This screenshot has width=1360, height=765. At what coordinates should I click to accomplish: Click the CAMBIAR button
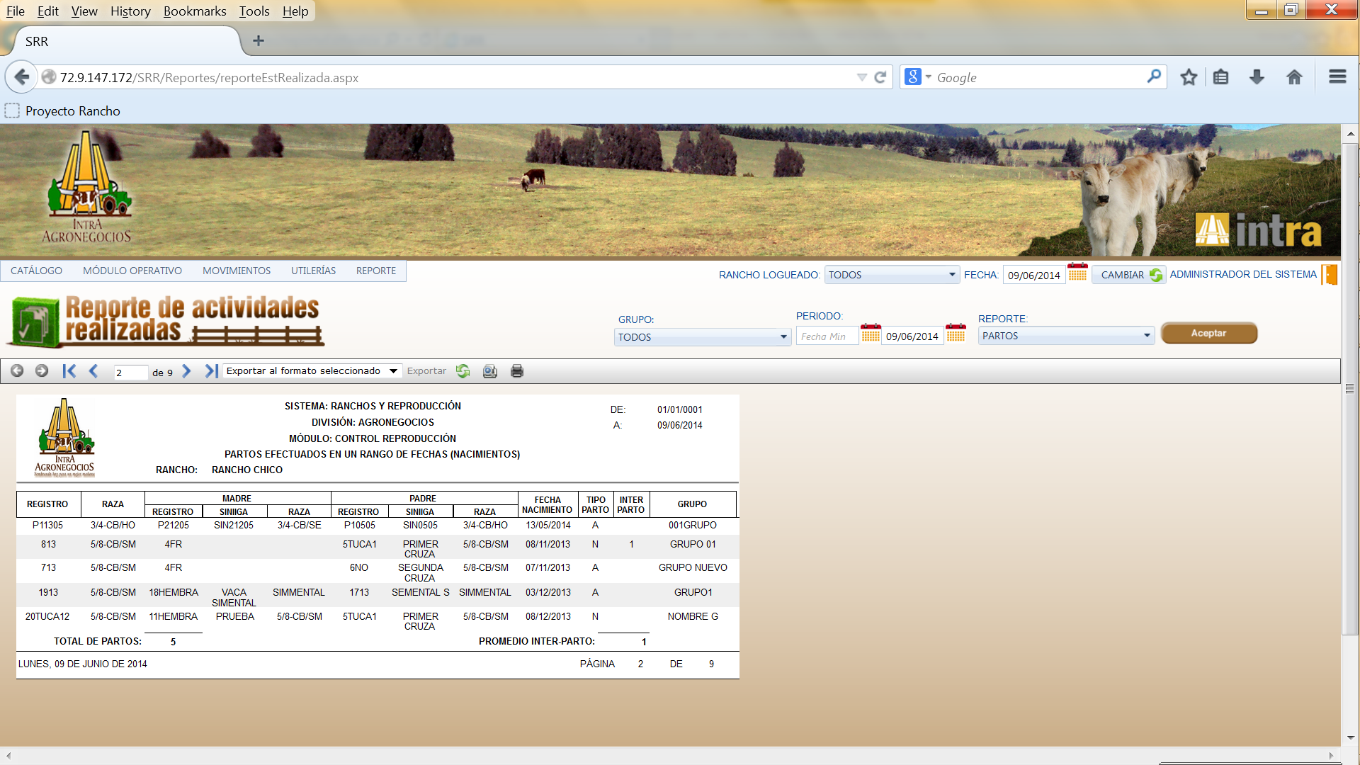tap(1129, 275)
